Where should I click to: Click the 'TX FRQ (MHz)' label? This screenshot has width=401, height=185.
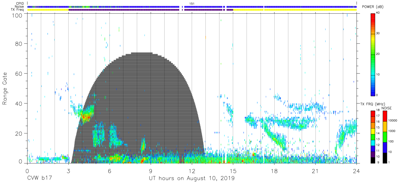[372, 104]
